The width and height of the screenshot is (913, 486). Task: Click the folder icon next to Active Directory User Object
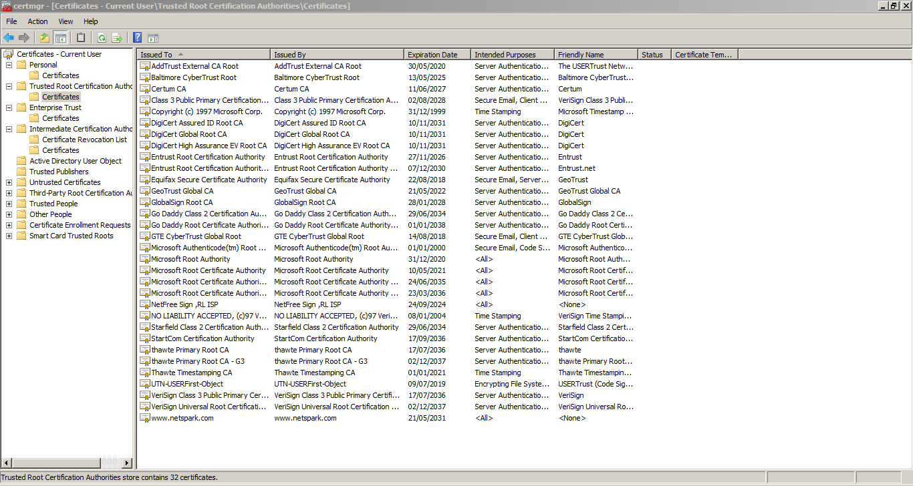point(21,161)
